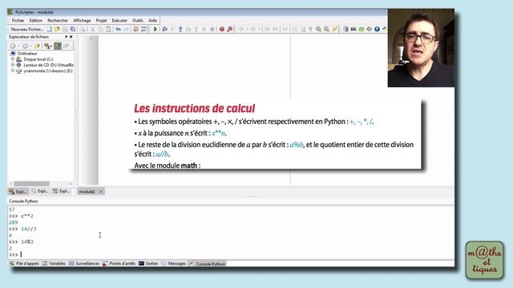Screen dimensions: 513x288
Task: Expand Disque local (C:) node
Action: point(13,59)
